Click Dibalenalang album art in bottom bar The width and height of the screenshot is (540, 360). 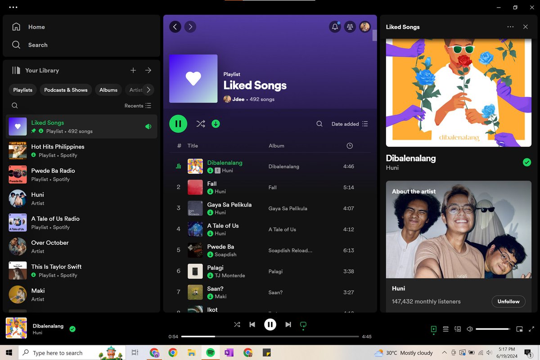pos(16,328)
